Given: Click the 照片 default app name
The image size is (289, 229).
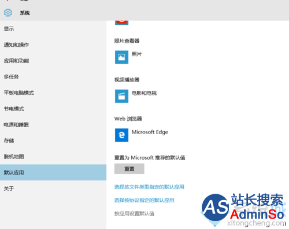Looking at the screenshot, I should (136, 54).
